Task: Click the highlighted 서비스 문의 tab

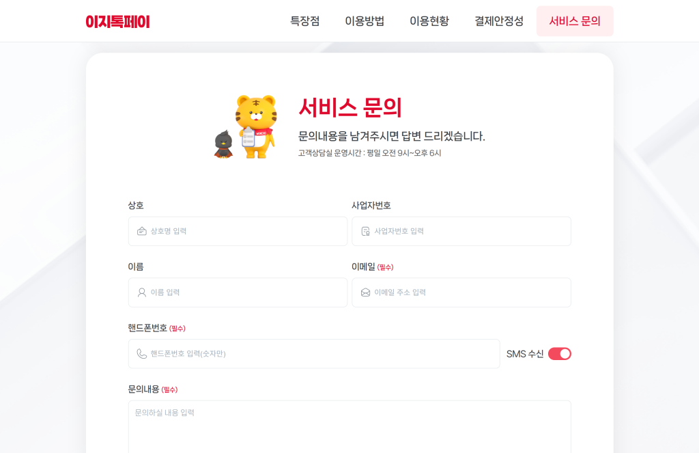Action: pyautogui.click(x=575, y=21)
